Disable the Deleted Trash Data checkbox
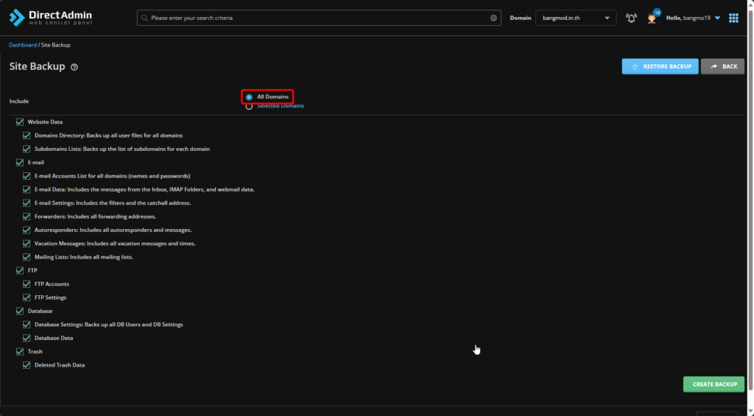 [x=27, y=365]
